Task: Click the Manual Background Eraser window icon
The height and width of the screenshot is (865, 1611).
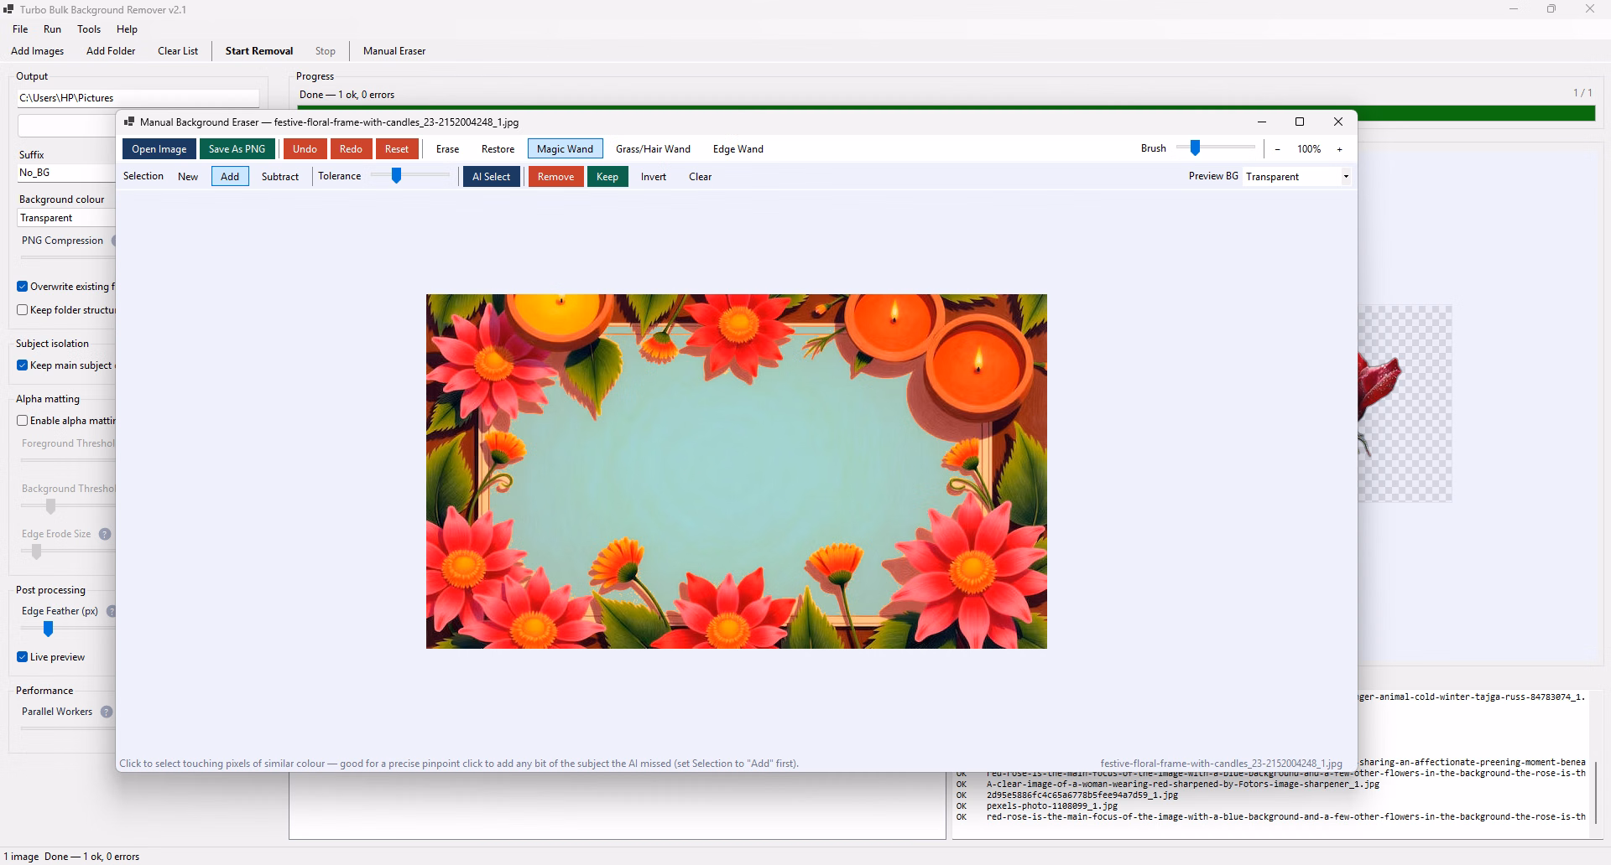Action: point(129,122)
